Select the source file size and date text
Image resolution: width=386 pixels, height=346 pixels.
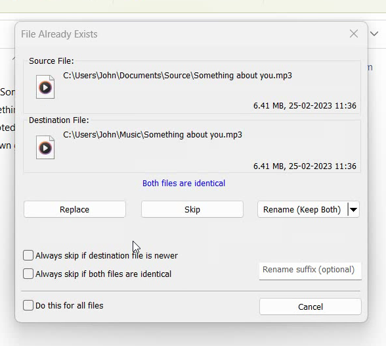pyautogui.click(x=305, y=105)
